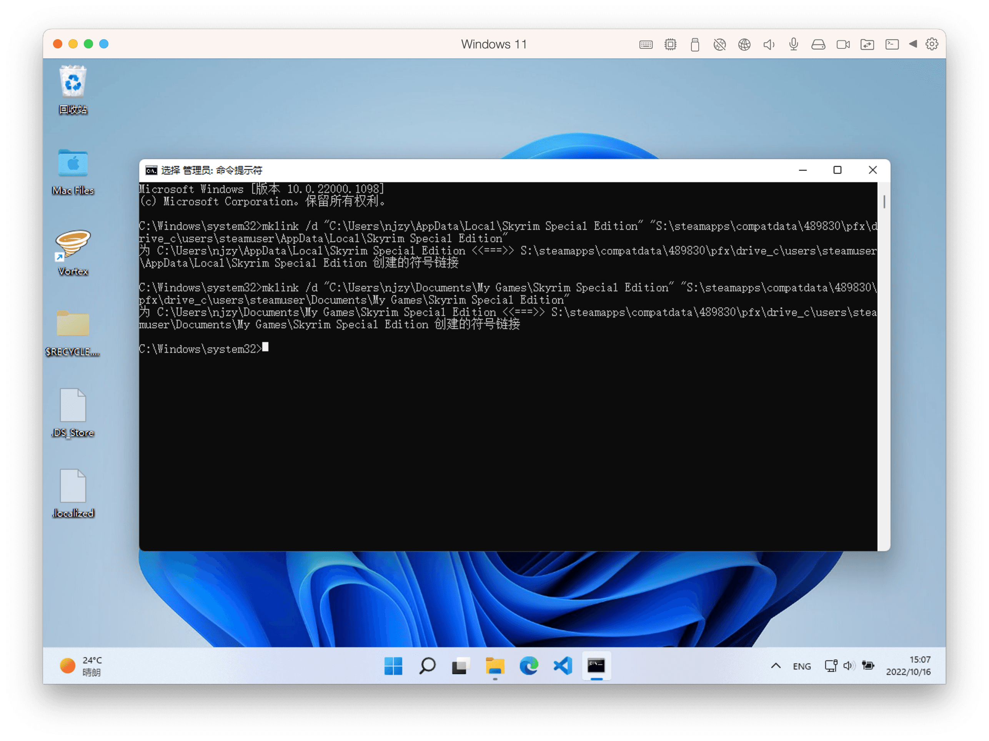Show hidden system tray icons chevron

tap(776, 666)
